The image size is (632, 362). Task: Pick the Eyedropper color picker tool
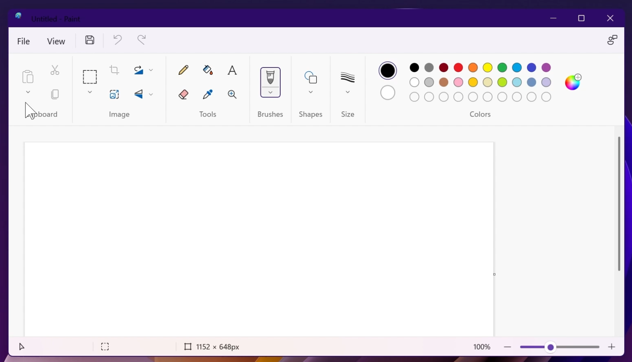point(207,94)
